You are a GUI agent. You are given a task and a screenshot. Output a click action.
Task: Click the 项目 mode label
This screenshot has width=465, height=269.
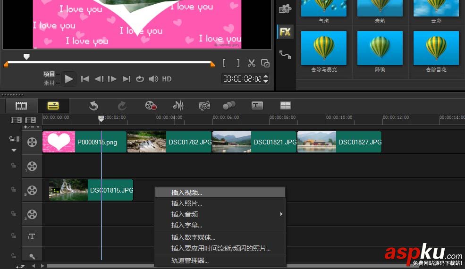pyautogui.click(x=49, y=74)
